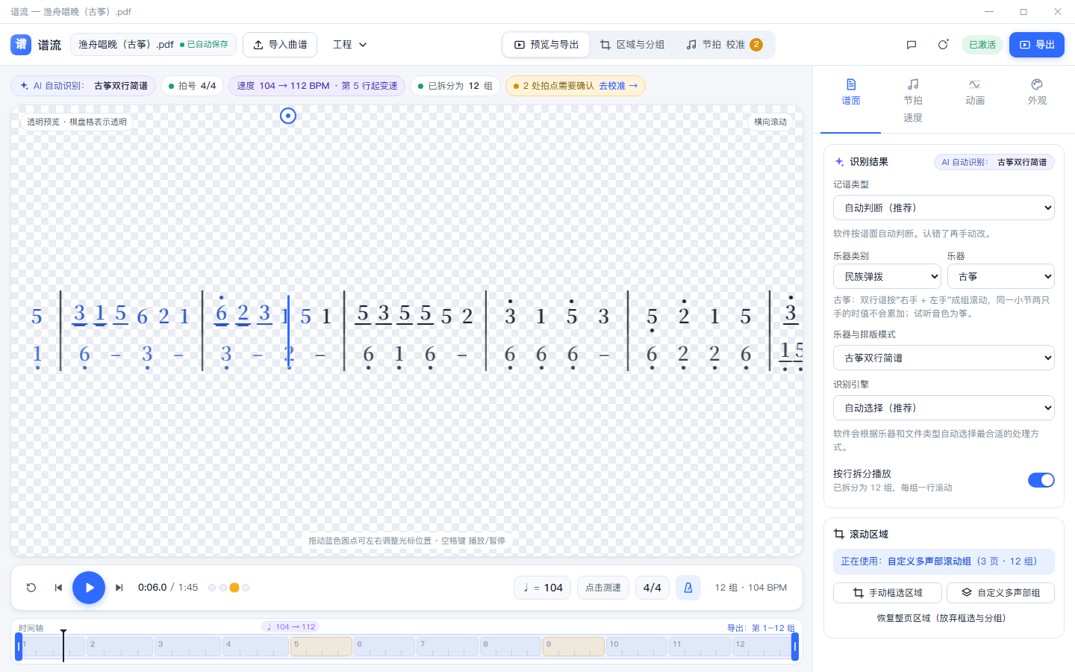Play the score with the blue play button
This screenshot has width=1075, height=672.
89,588
